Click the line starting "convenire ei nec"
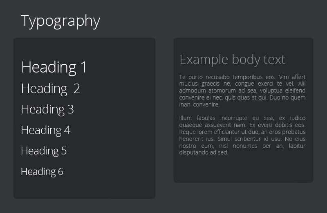The width and height of the screenshot is (327, 213). pyautogui.click(x=242, y=97)
